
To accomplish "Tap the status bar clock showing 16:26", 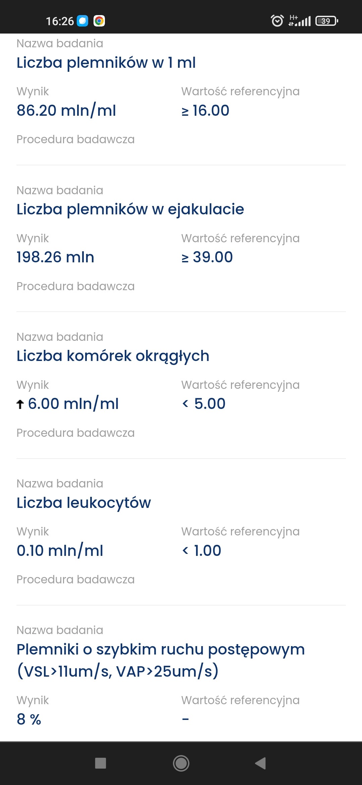I will coord(60,21).
